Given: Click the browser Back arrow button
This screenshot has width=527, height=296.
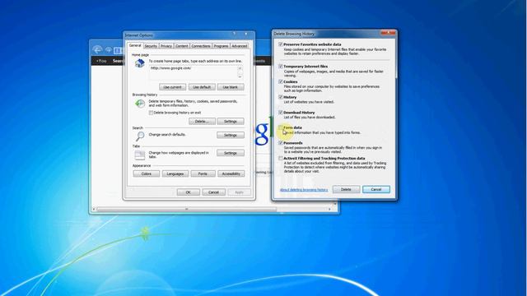Looking at the screenshot, I should coord(97,50).
